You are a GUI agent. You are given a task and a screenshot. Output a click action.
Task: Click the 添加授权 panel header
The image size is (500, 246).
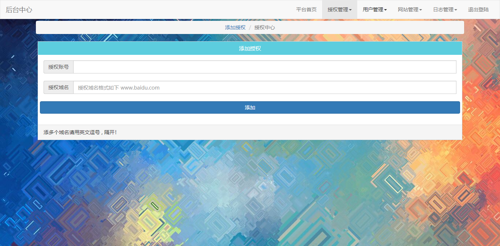[250, 48]
